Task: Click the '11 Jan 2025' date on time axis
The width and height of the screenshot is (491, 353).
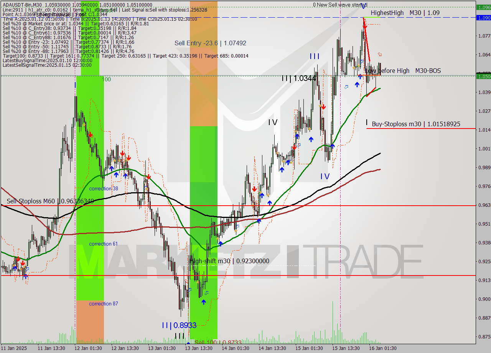Action: (14, 348)
